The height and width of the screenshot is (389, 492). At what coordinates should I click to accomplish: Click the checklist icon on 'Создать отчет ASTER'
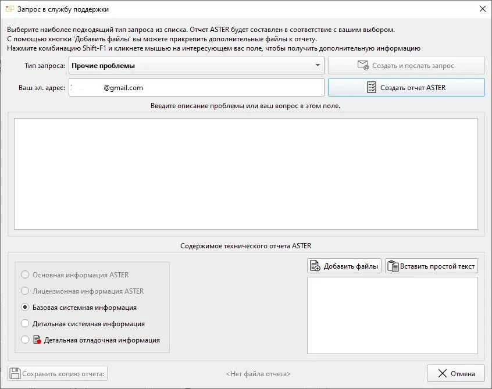371,88
